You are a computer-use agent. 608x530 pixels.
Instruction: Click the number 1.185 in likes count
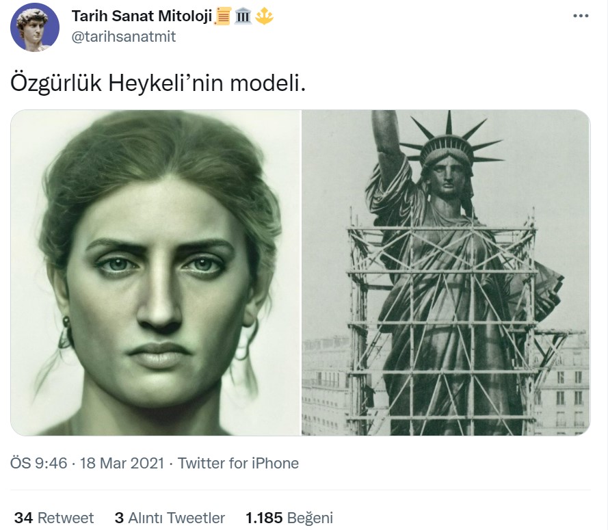tap(264, 518)
